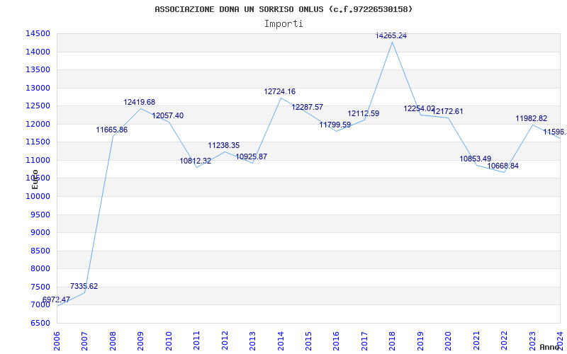Image resolution: width=567 pixels, height=354 pixels.
Task: Click the x-axis year 2022
Action: pyautogui.click(x=505, y=341)
